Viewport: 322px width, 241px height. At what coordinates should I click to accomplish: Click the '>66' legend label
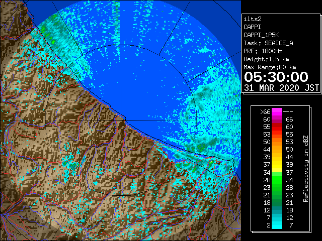(x=265, y=112)
